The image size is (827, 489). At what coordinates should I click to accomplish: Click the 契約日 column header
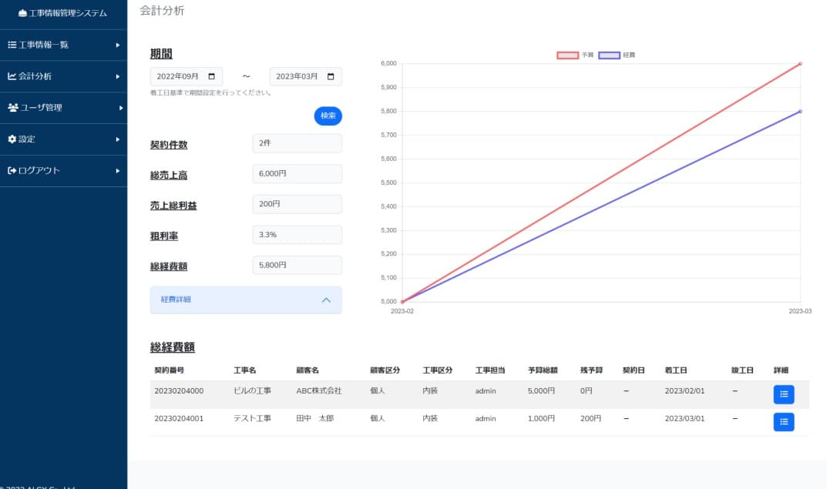coord(634,370)
